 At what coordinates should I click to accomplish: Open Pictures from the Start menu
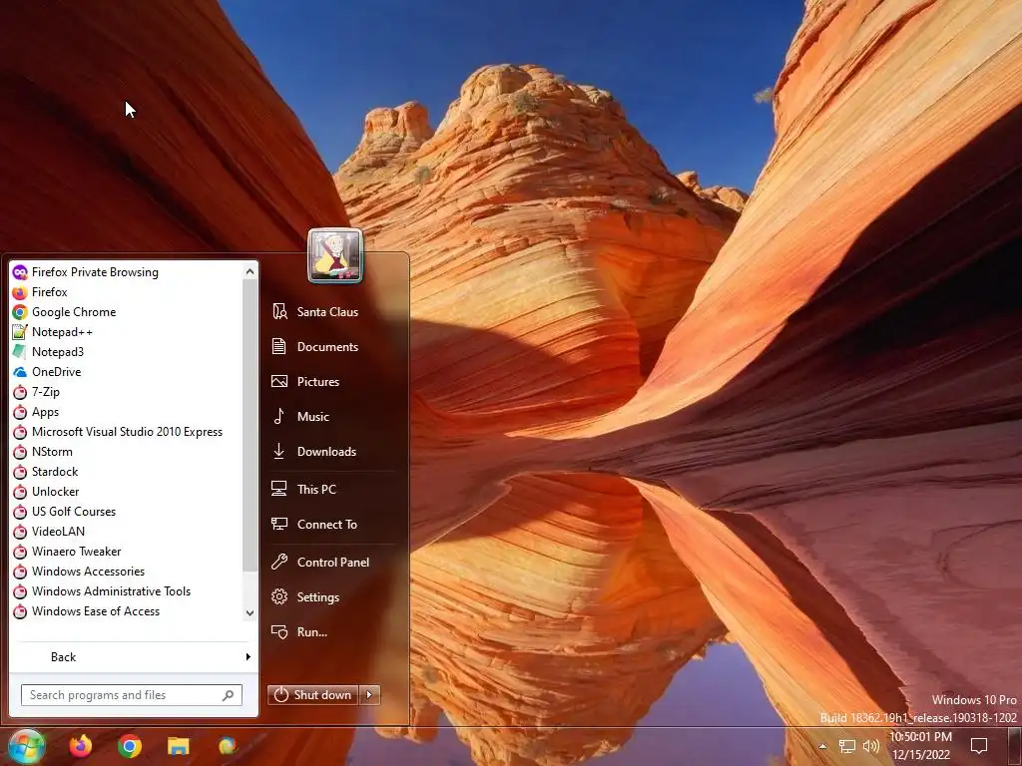pyautogui.click(x=333, y=382)
